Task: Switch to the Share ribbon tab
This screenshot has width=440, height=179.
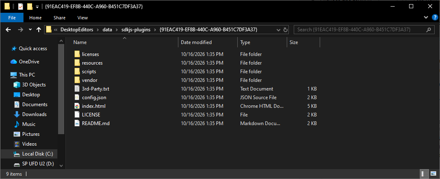Action: pos(59,18)
